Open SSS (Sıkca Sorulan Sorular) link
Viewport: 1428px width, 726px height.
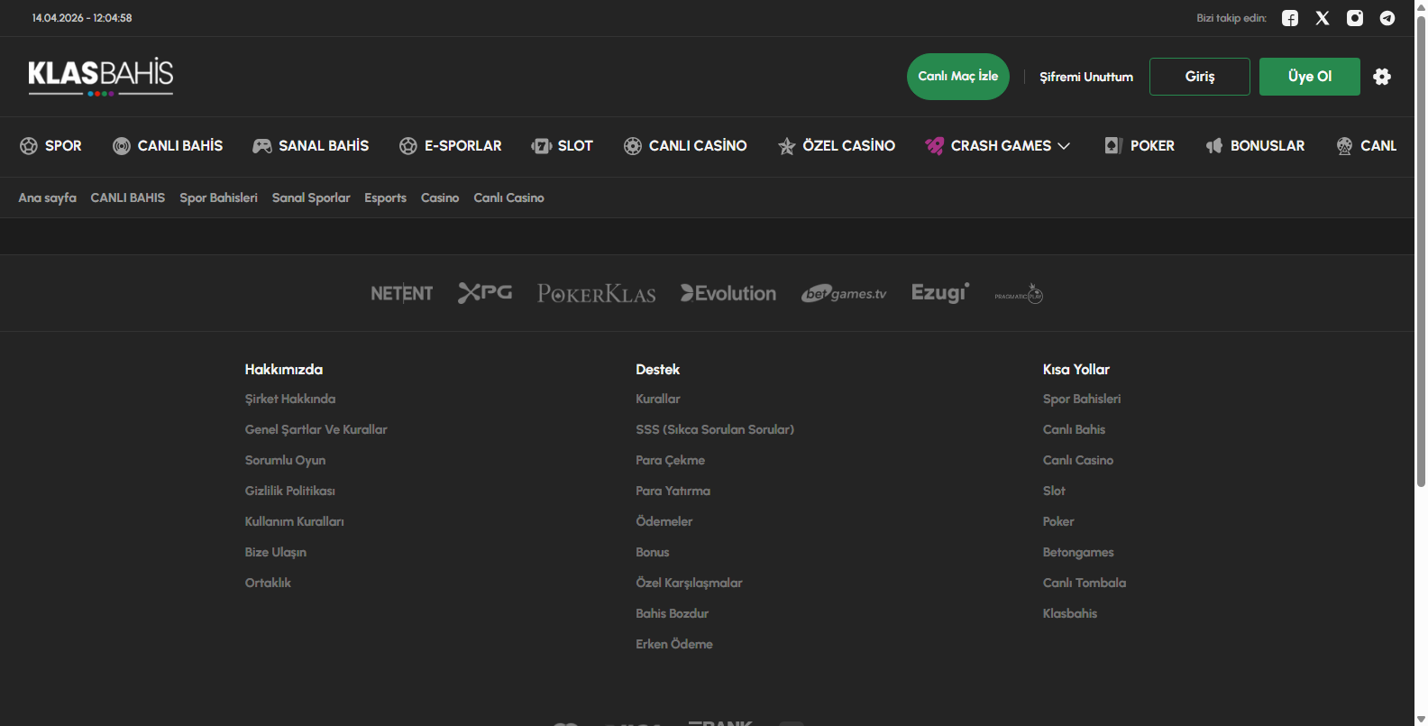click(x=715, y=429)
